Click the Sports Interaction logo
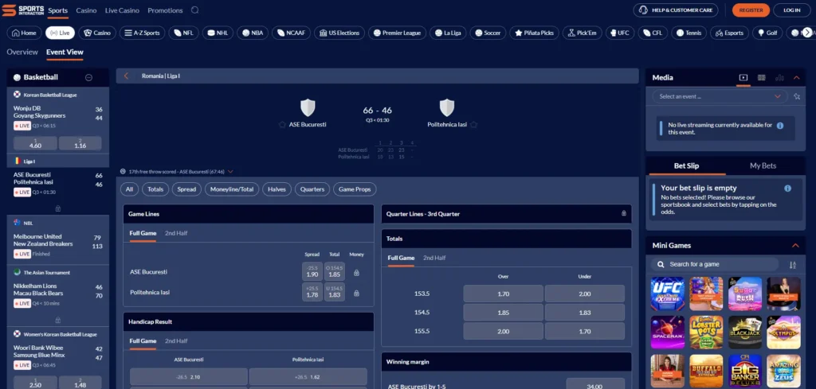Screen dimensions: 816x389 (x=23, y=10)
